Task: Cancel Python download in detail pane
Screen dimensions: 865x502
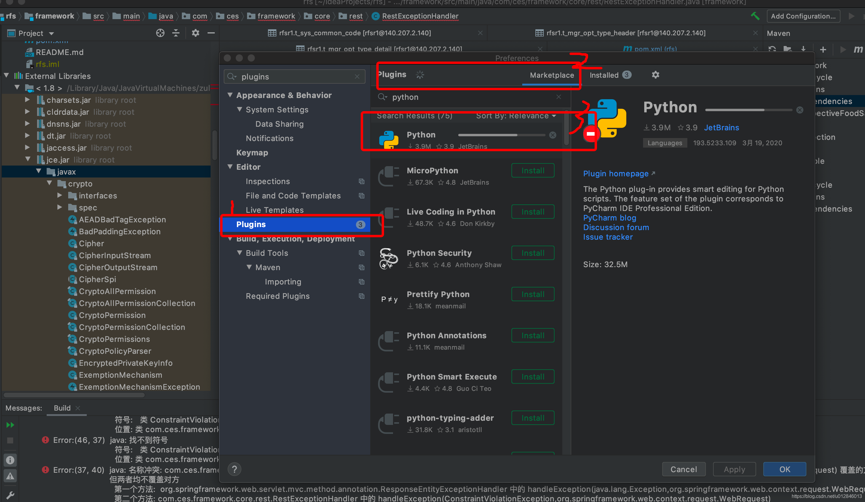Action: coord(800,110)
